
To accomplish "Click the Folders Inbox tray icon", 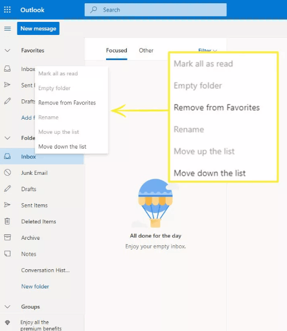I will point(8,156).
